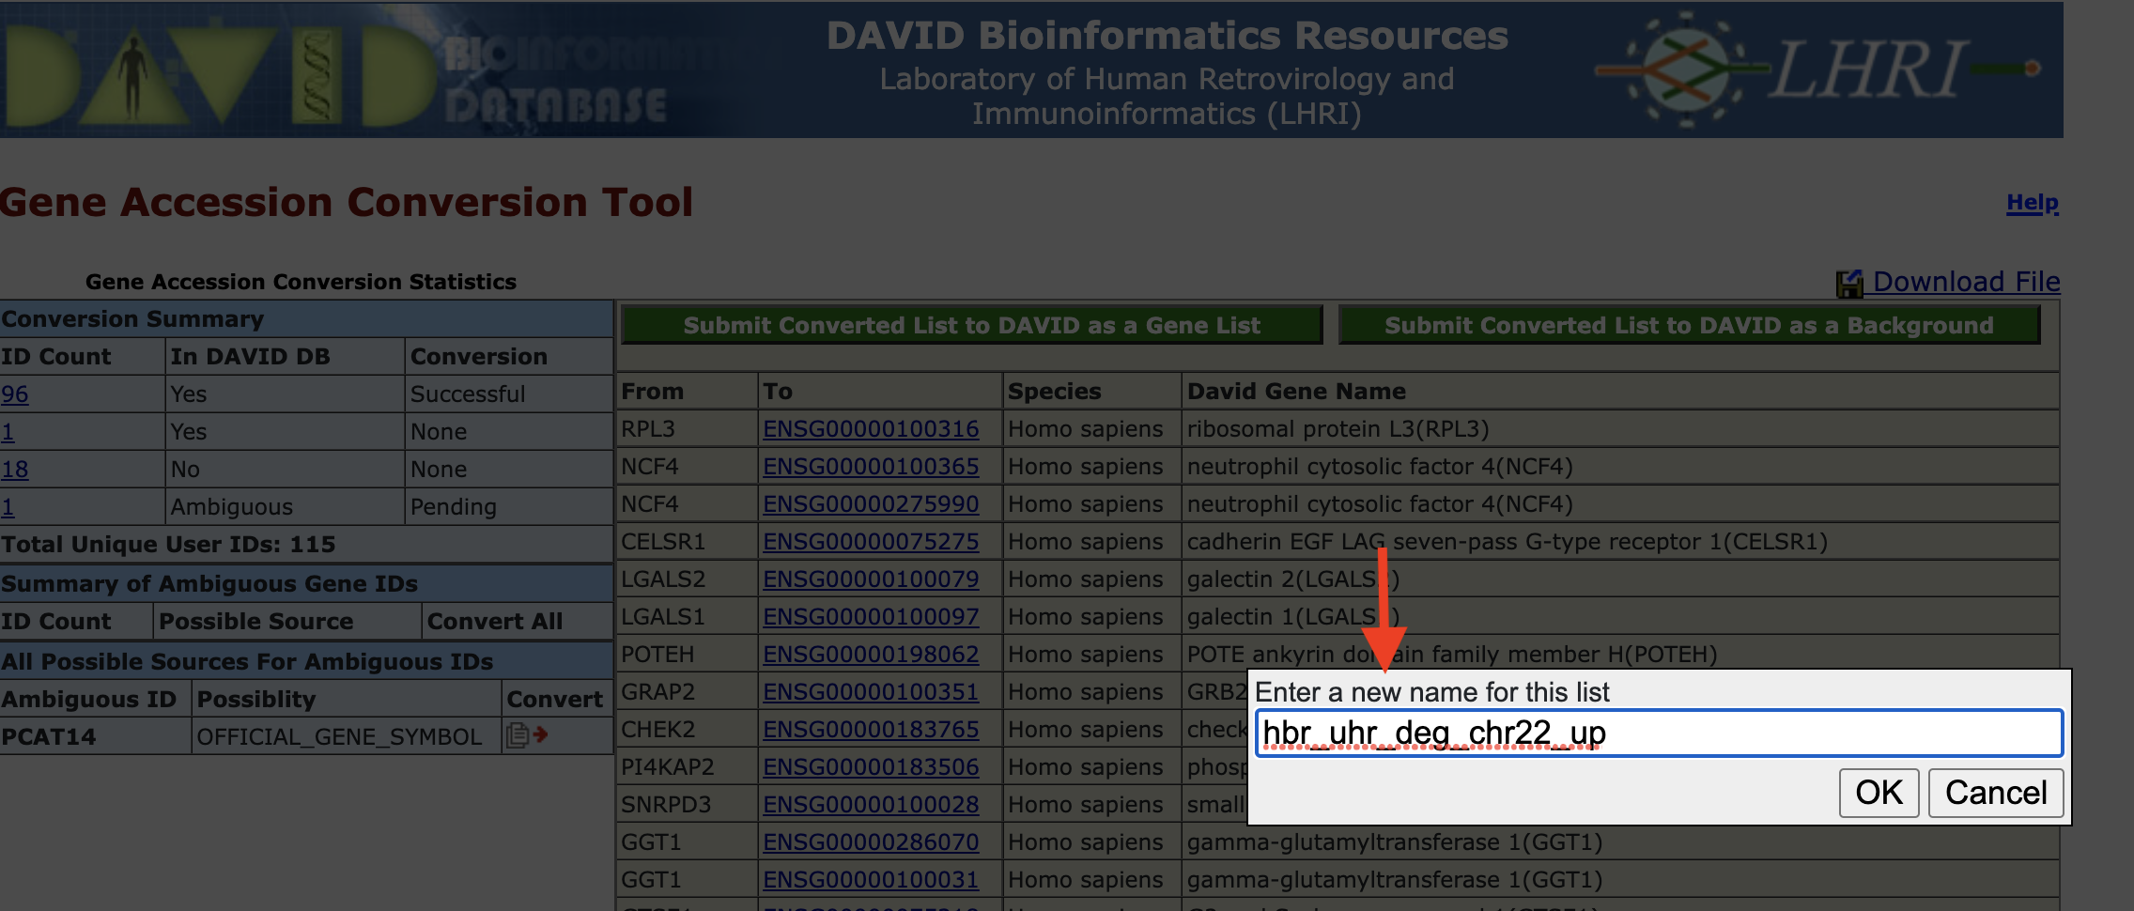2134x911 pixels.
Task: Open the 96 successful ID count link
Action: pyautogui.click(x=15, y=394)
